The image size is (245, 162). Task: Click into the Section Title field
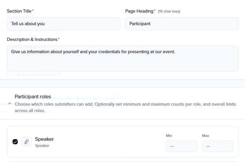click(x=64, y=24)
